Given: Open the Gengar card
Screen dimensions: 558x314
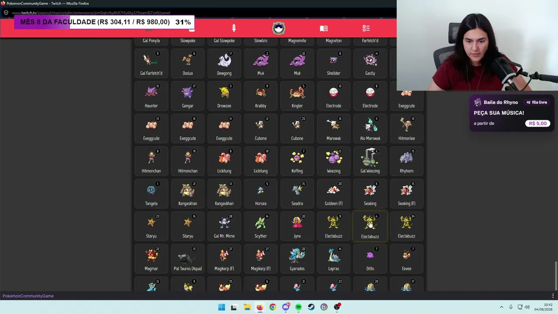Looking at the screenshot, I should click(187, 96).
